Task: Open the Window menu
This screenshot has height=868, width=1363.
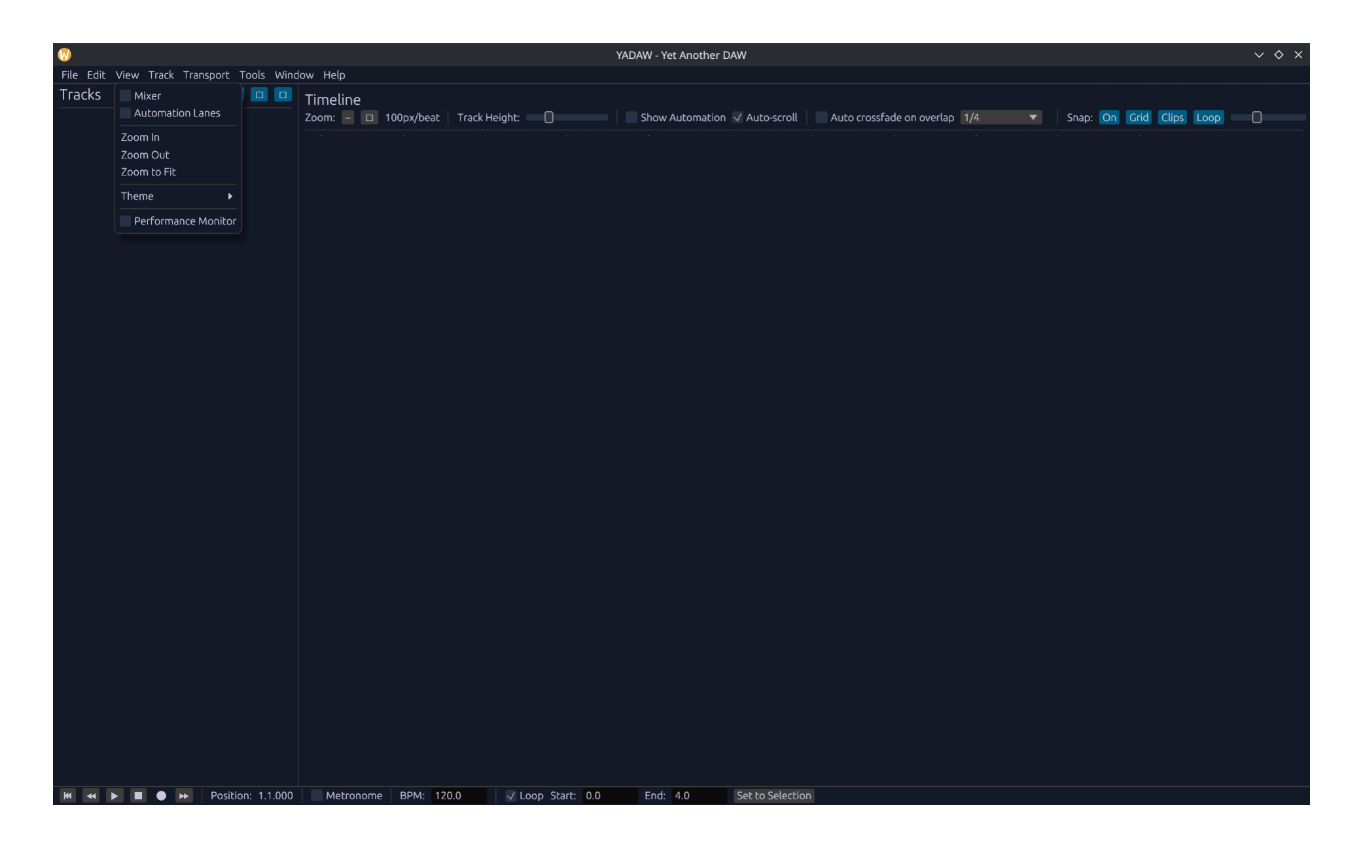Action: tap(294, 75)
